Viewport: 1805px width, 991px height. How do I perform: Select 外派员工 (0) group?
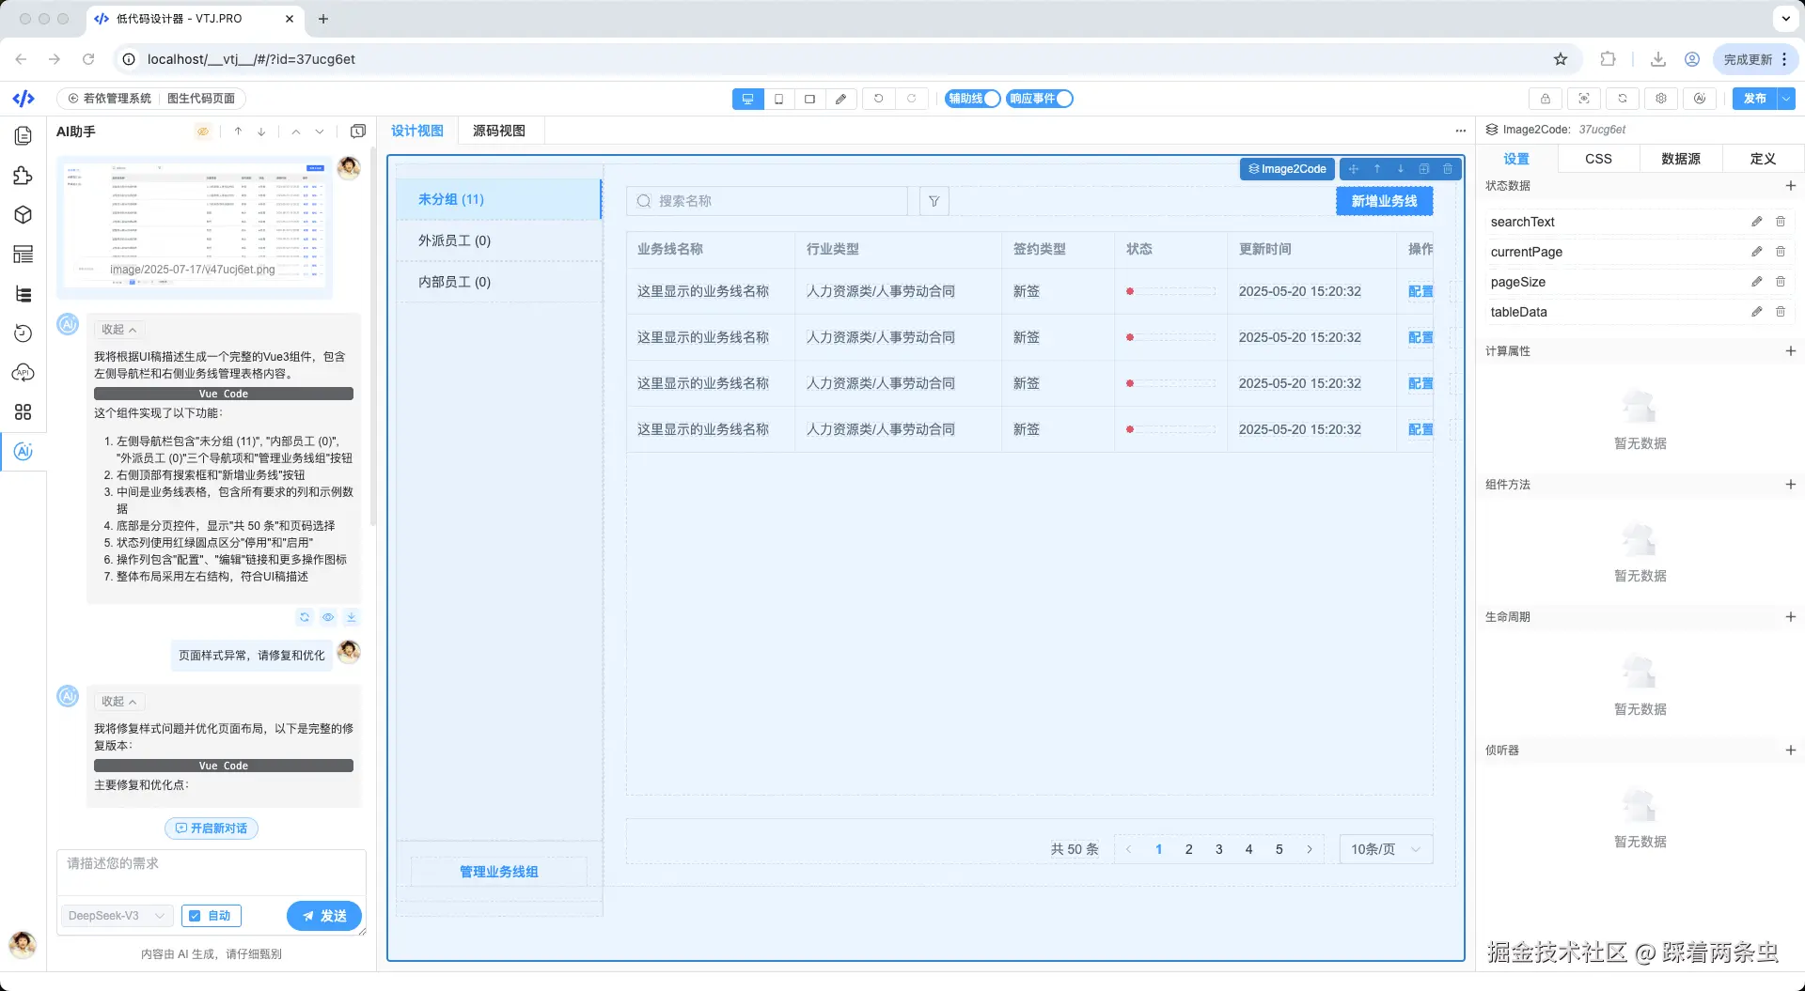click(x=499, y=240)
